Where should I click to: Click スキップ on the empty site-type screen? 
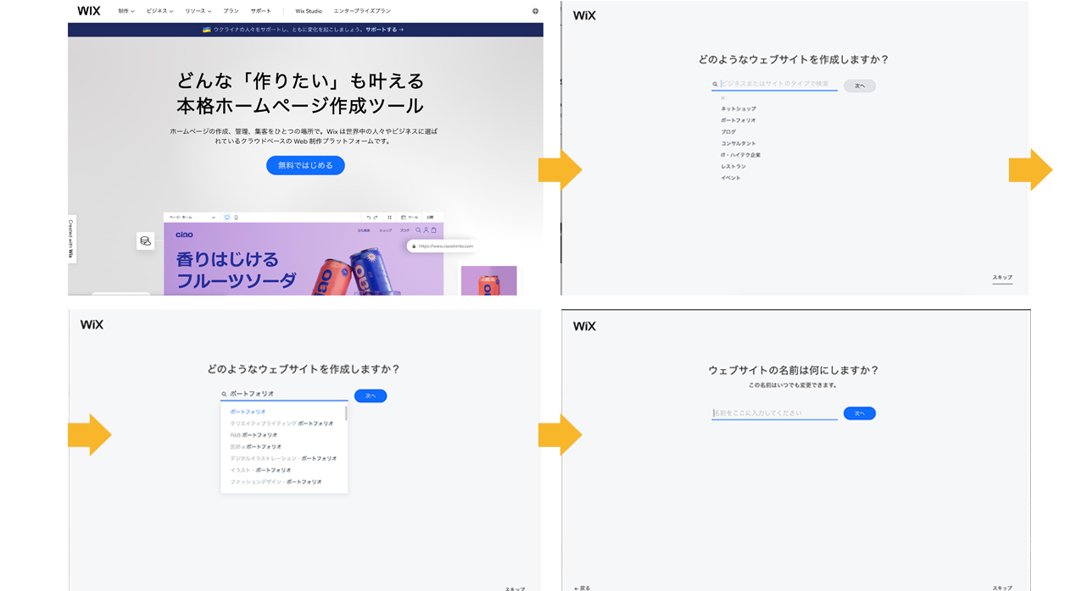(1002, 278)
